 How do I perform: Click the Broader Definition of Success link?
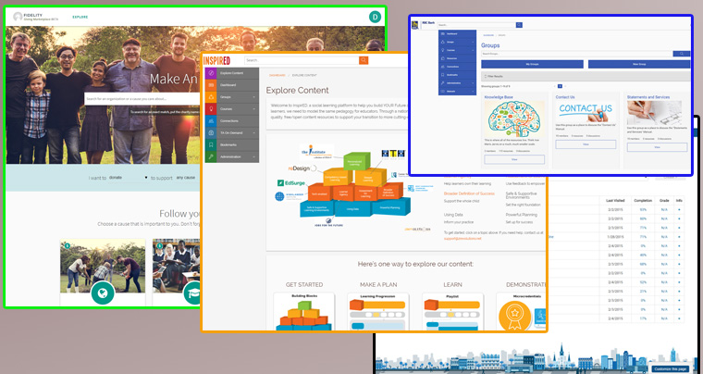click(469, 193)
